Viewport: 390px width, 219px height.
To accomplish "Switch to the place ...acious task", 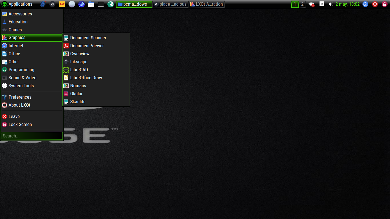I will click(x=170, y=4).
